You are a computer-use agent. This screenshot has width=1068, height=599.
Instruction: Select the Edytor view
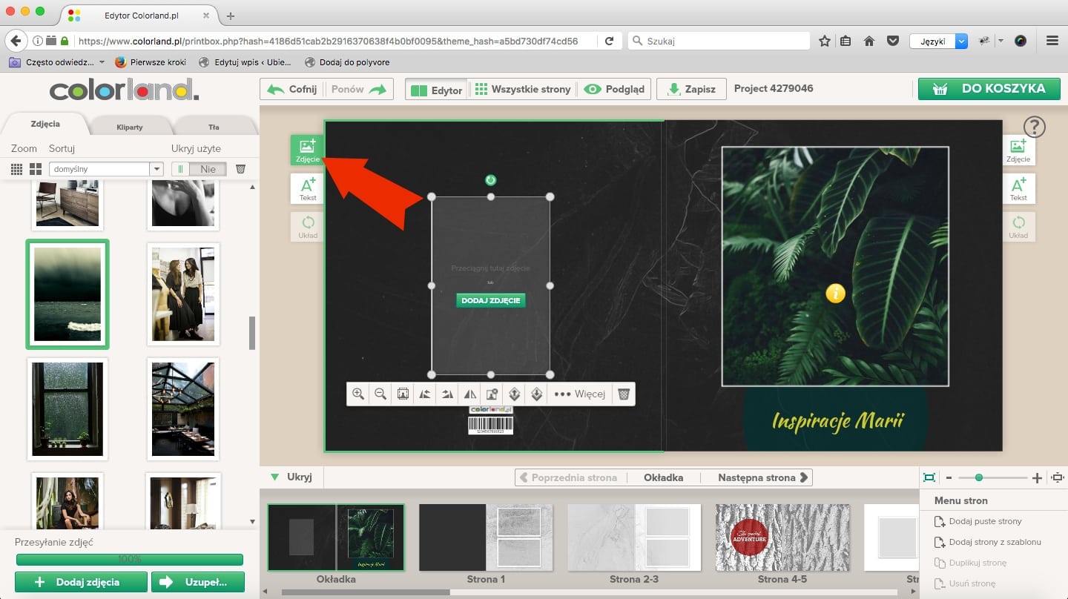(x=437, y=90)
